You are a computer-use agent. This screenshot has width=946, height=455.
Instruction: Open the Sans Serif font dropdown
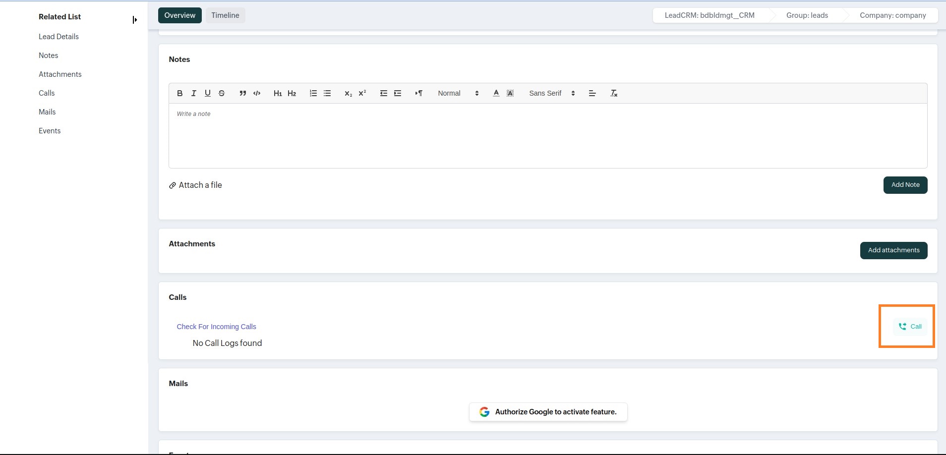coord(552,93)
